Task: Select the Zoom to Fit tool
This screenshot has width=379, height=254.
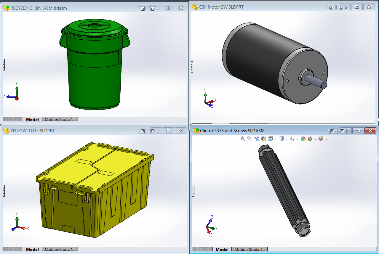Action: pos(242,139)
